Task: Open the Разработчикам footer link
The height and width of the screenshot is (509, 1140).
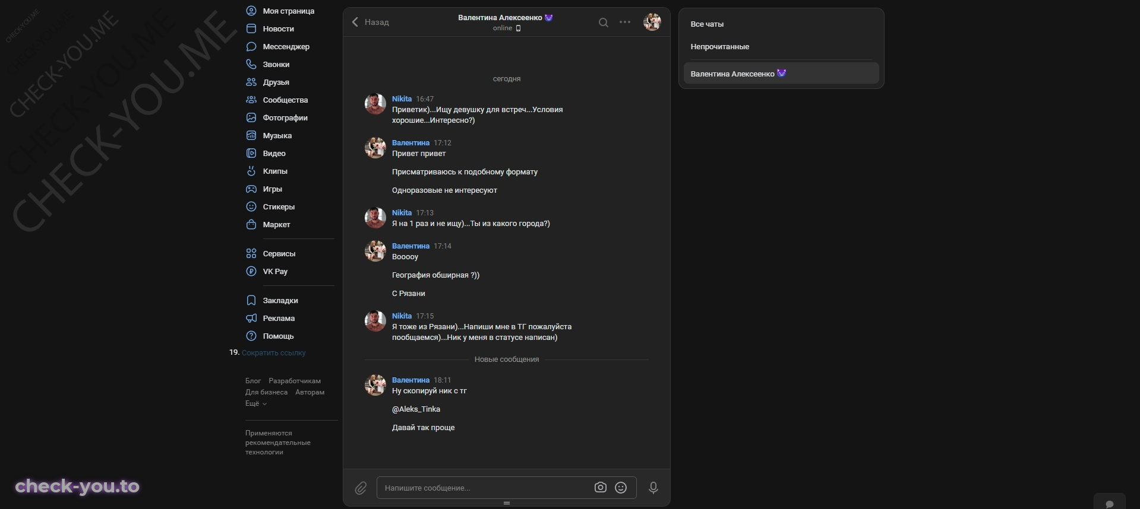Action: click(295, 381)
